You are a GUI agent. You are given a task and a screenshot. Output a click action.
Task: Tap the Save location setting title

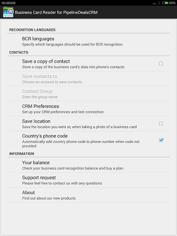[x=36, y=121]
